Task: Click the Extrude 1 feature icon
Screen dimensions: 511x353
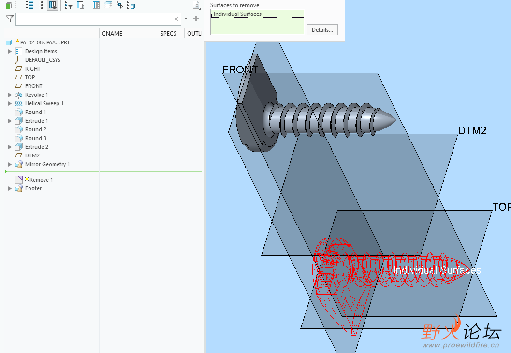Action: click(18, 121)
